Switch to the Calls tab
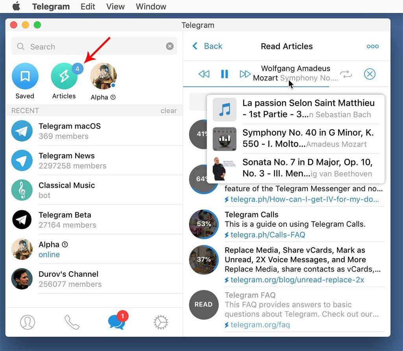 point(72,322)
